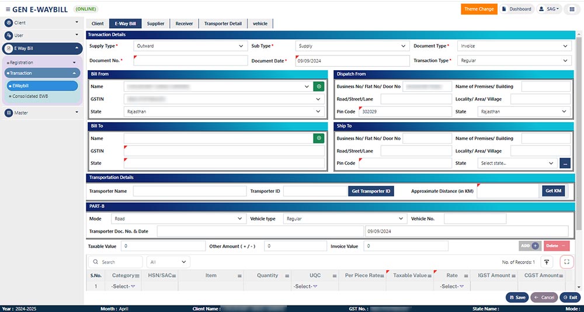Click the Theme Change button

[x=478, y=9]
